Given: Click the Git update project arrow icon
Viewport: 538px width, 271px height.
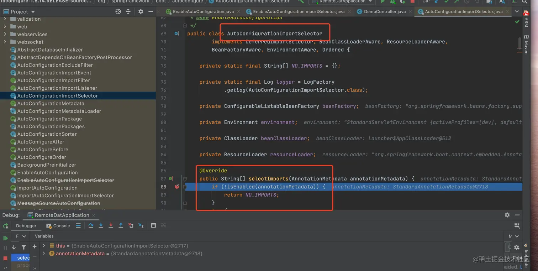Looking at the screenshot, I should point(437,2).
